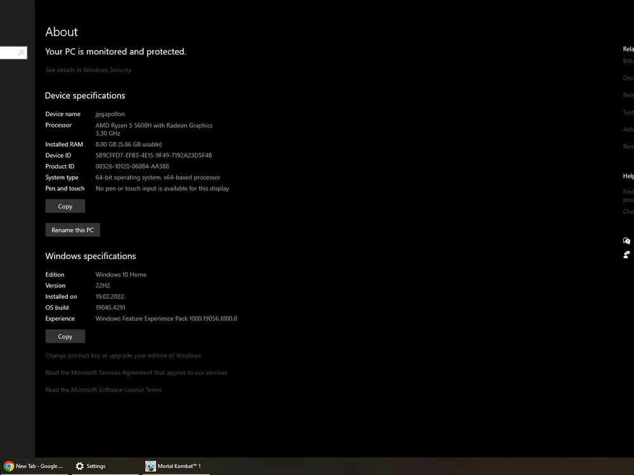Switch to Mortal Kombat 1 taskbar icon
Image resolution: width=634 pixels, height=475 pixels.
[150, 466]
